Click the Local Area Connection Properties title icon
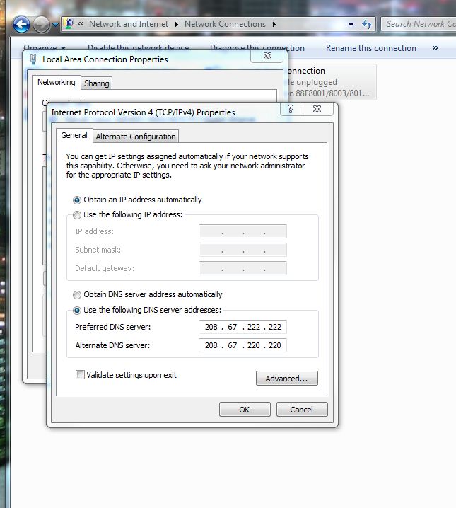 pos(33,59)
